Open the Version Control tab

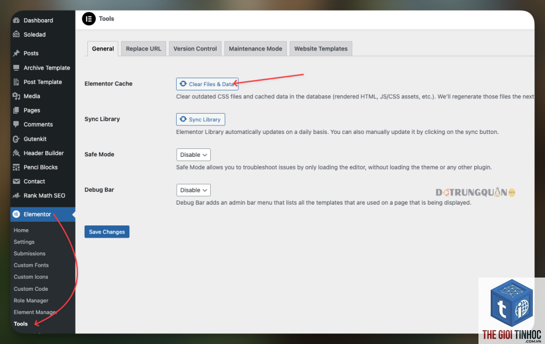point(195,48)
